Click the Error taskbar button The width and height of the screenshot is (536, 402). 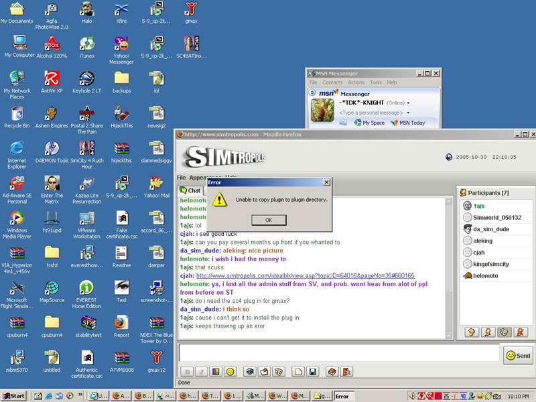(x=344, y=396)
